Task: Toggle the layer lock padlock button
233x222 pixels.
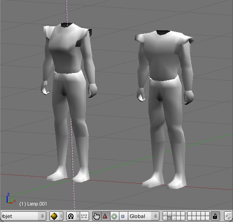Action: 215,216
